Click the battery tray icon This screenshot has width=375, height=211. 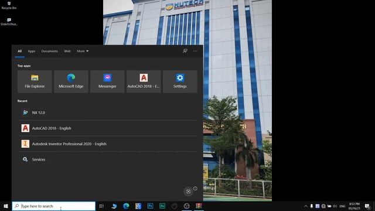[329, 206]
